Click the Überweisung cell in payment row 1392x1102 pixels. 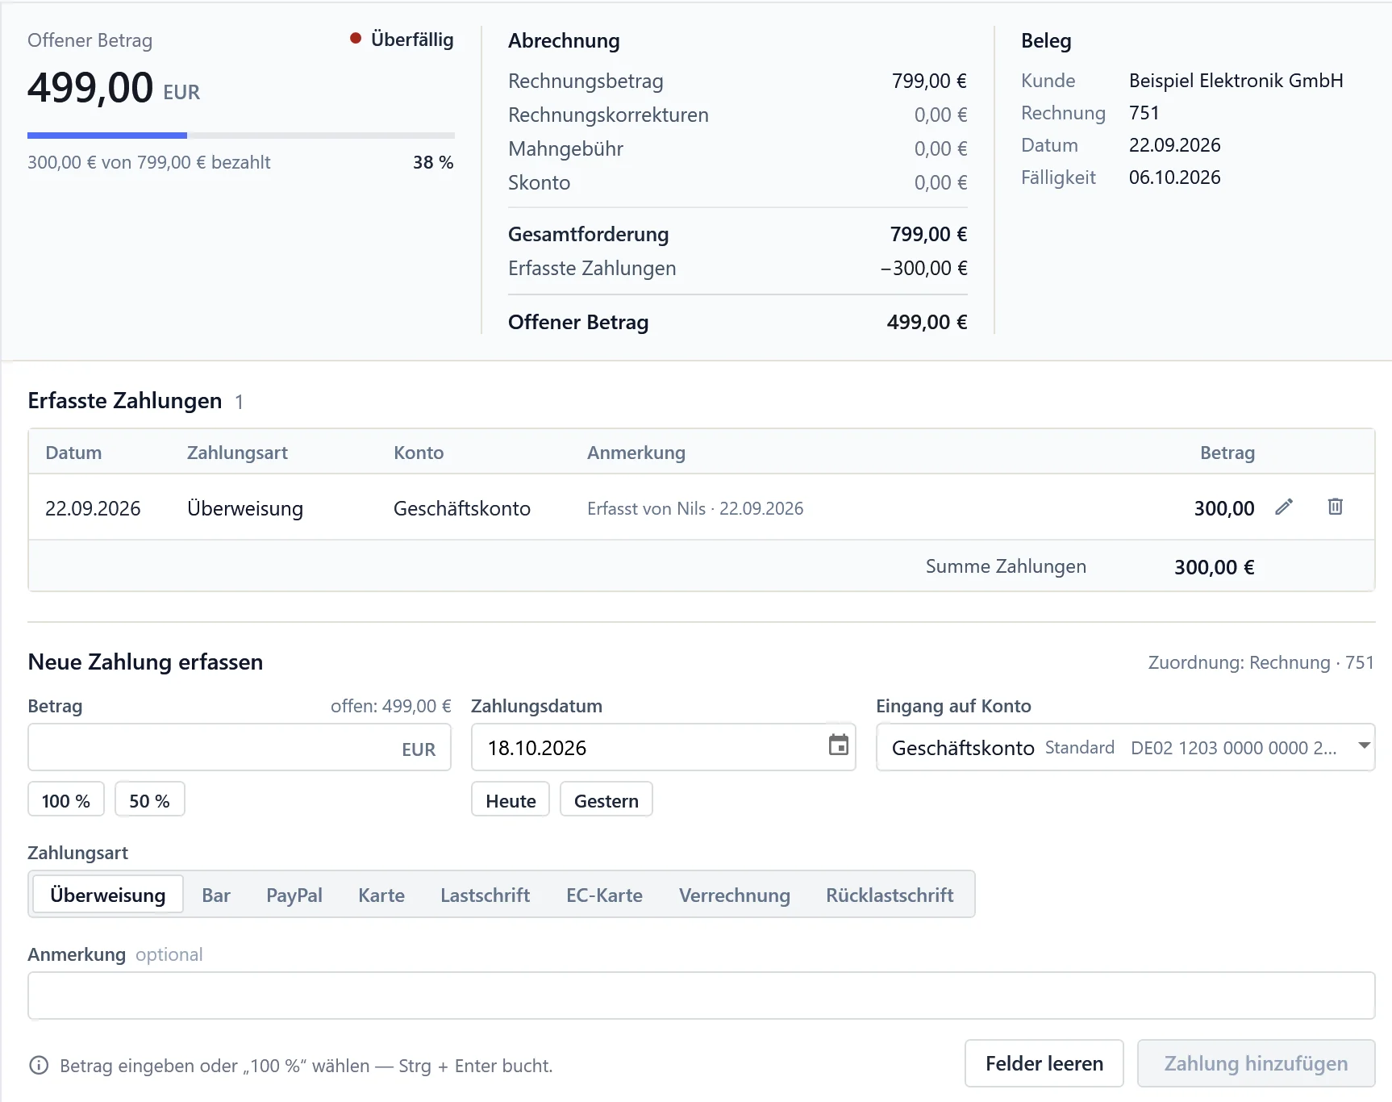click(245, 508)
